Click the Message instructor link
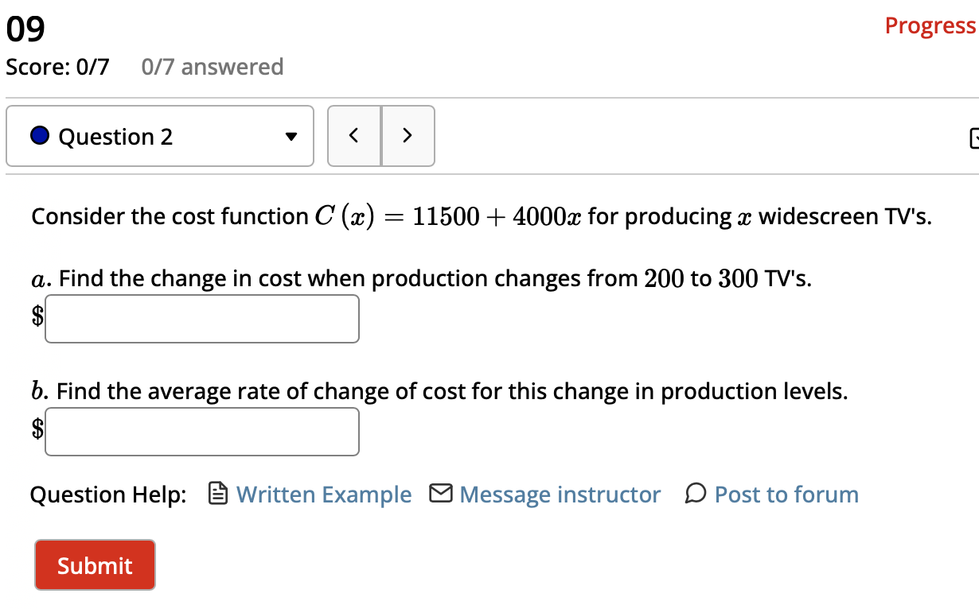The height and width of the screenshot is (609, 979). (x=559, y=494)
